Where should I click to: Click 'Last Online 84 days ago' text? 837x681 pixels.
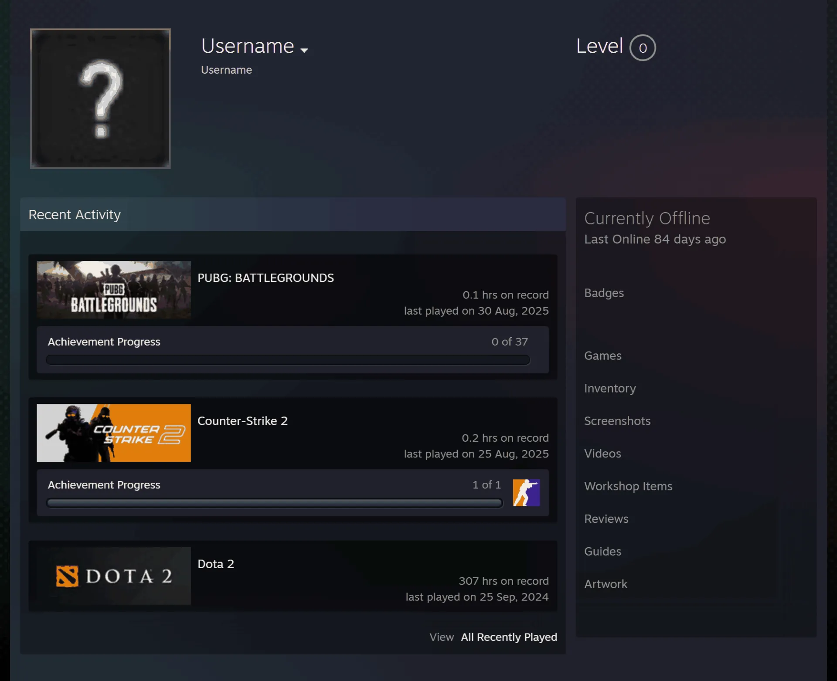[x=655, y=239]
